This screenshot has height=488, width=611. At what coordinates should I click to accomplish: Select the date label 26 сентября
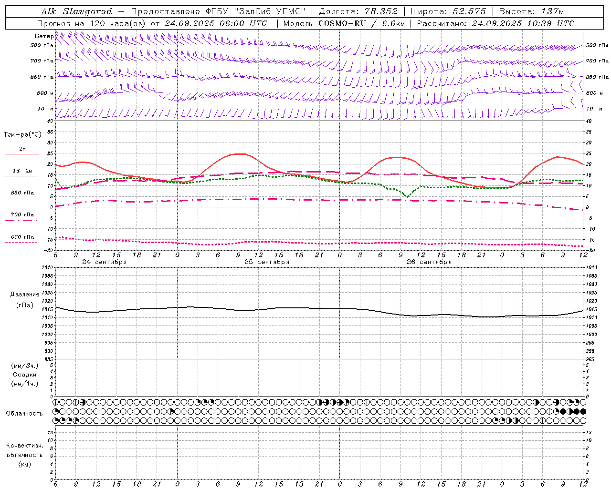click(429, 262)
